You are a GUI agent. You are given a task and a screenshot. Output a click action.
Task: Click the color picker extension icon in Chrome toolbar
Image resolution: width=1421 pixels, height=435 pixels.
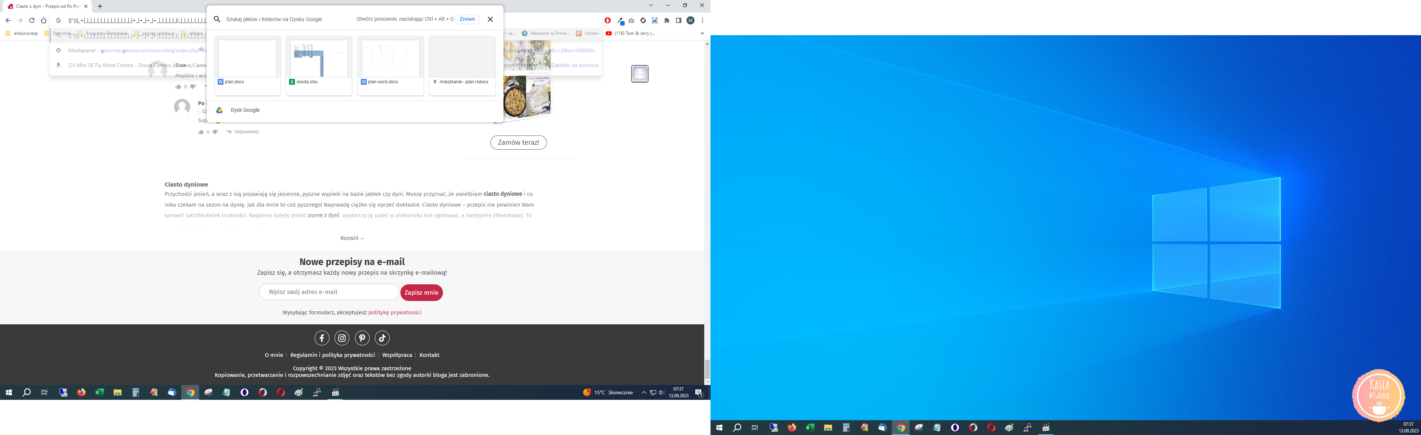tap(621, 21)
